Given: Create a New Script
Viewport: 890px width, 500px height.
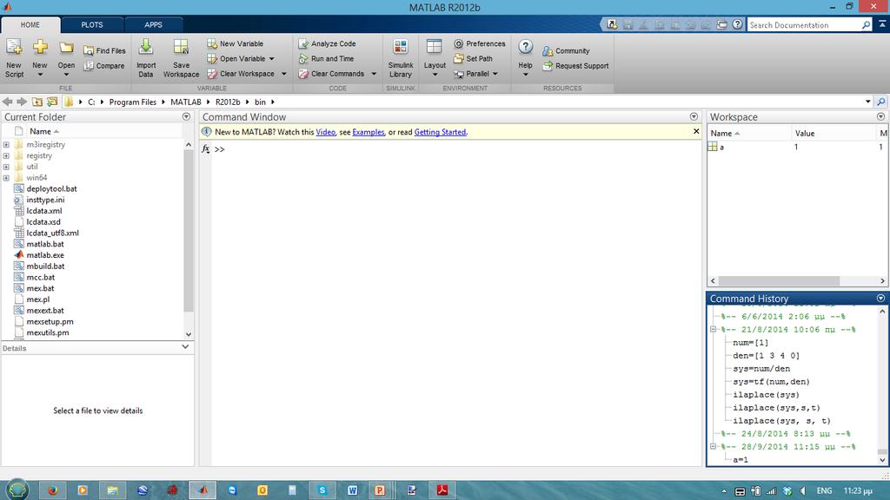Looking at the screenshot, I should (x=14, y=58).
